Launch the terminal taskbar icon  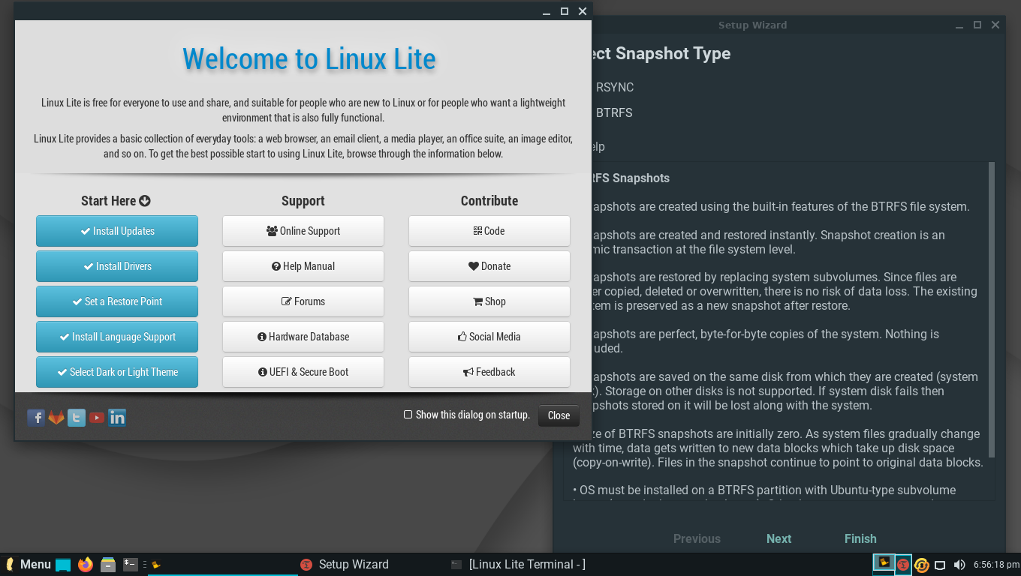coord(131,564)
